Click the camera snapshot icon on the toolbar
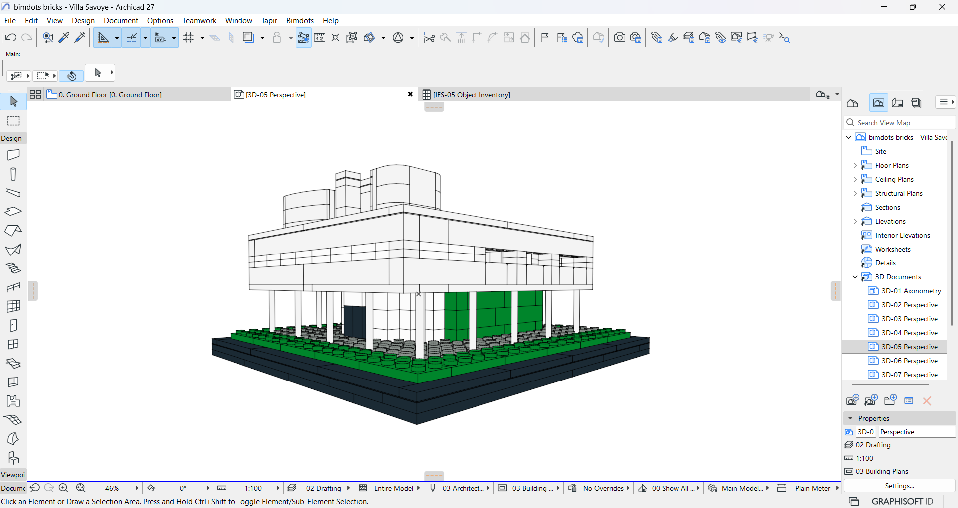 pos(619,37)
